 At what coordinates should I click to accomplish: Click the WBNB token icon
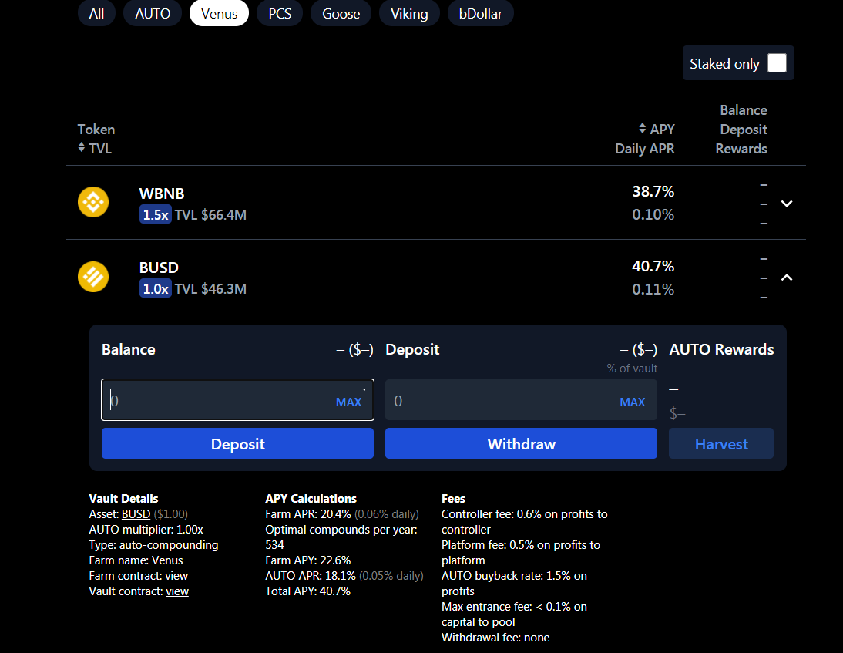93,202
